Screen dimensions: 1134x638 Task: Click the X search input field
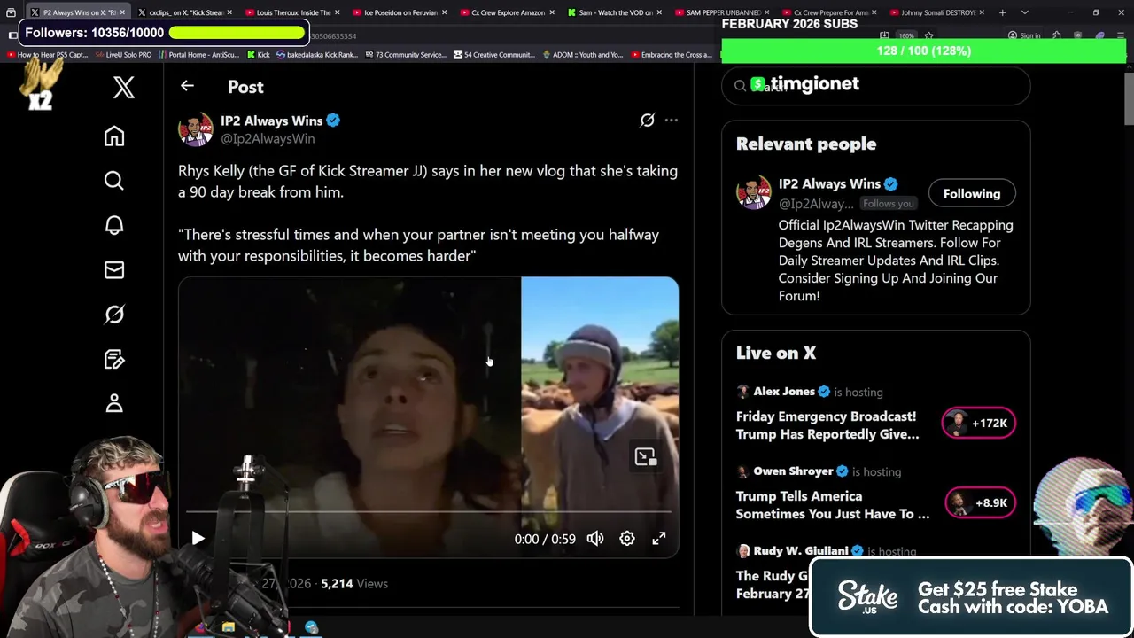[x=876, y=86]
